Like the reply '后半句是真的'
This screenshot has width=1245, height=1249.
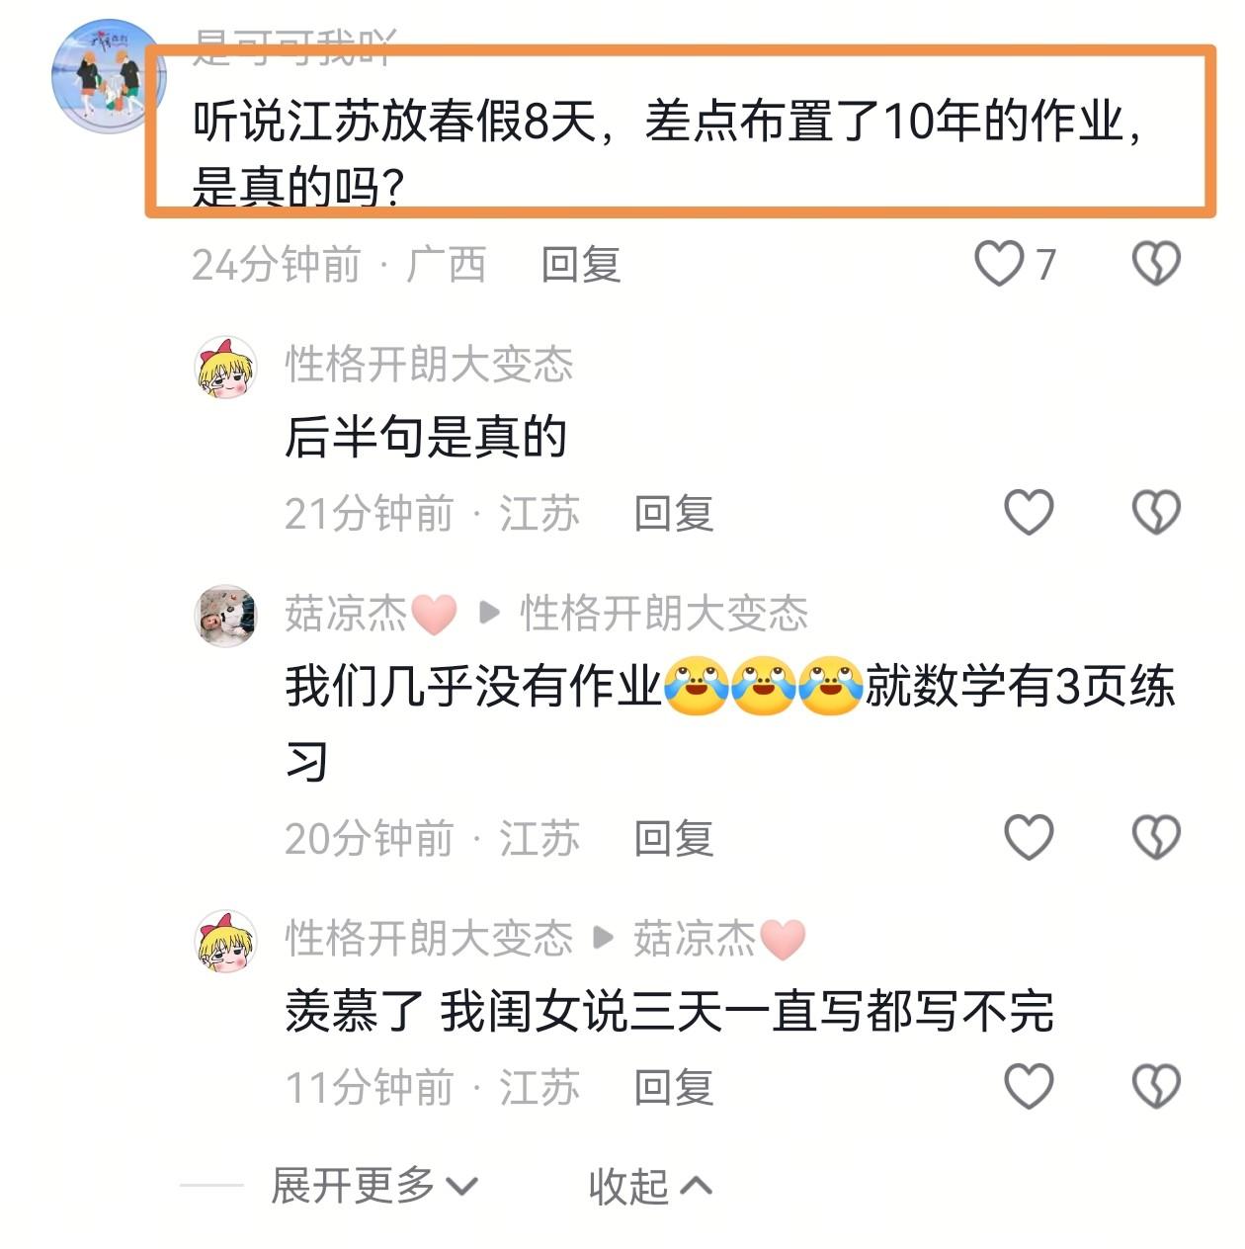(1029, 512)
